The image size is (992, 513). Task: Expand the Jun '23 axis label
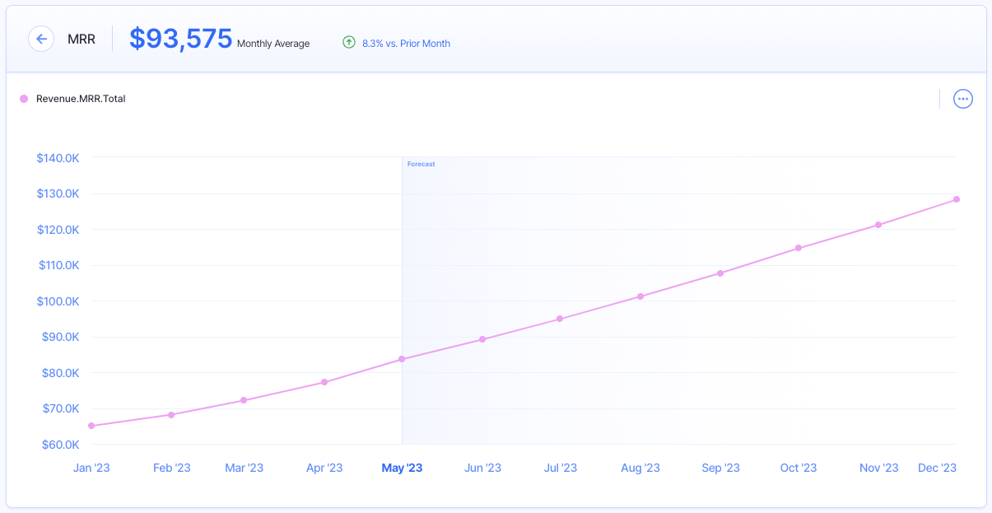click(x=482, y=467)
